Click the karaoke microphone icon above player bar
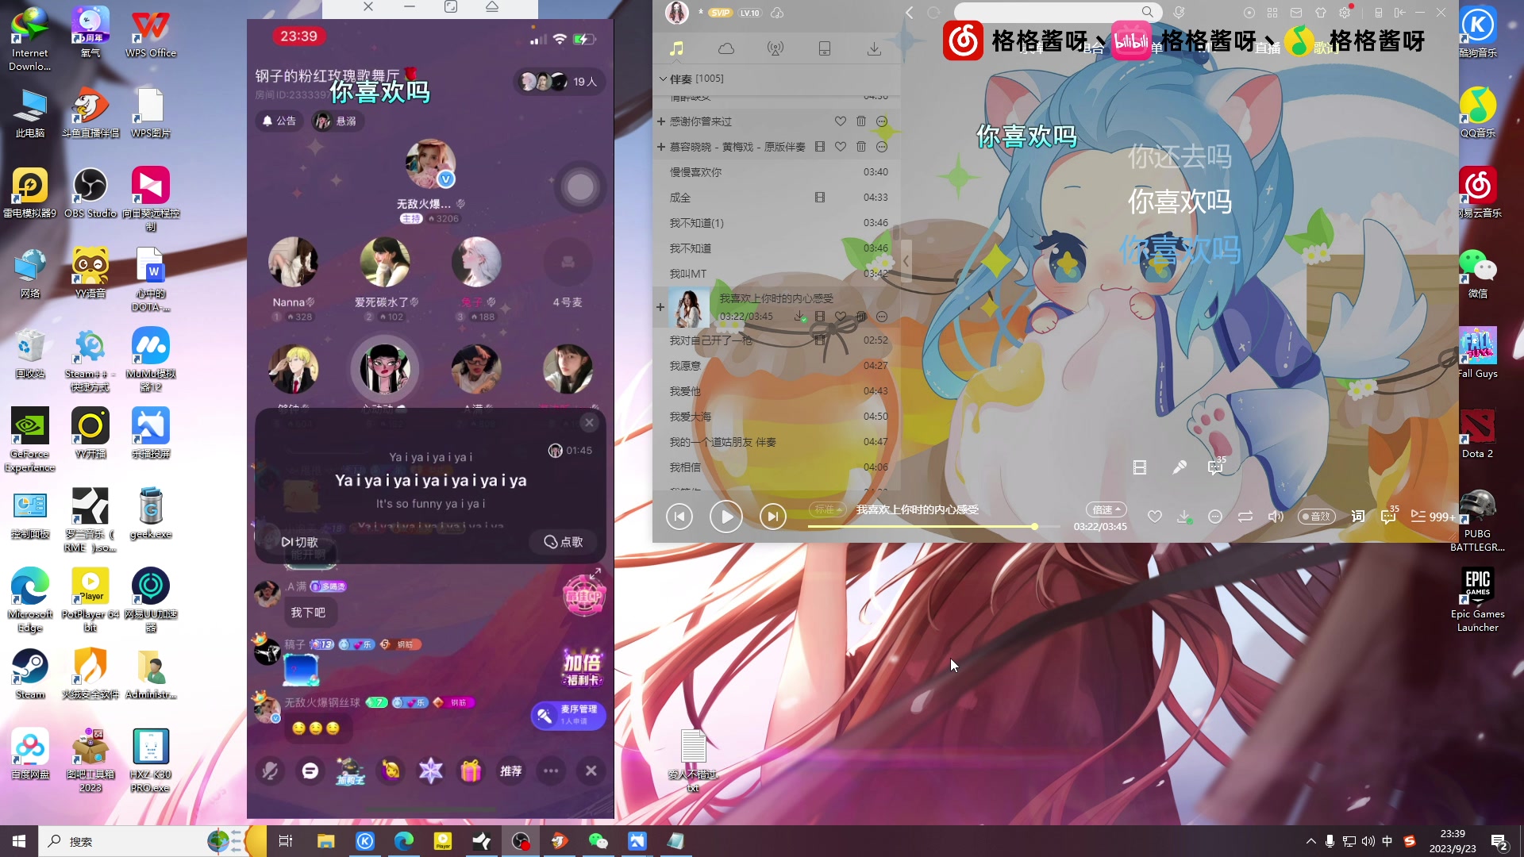Viewport: 1524px width, 857px height. pyautogui.click(x=1180, y=468)
